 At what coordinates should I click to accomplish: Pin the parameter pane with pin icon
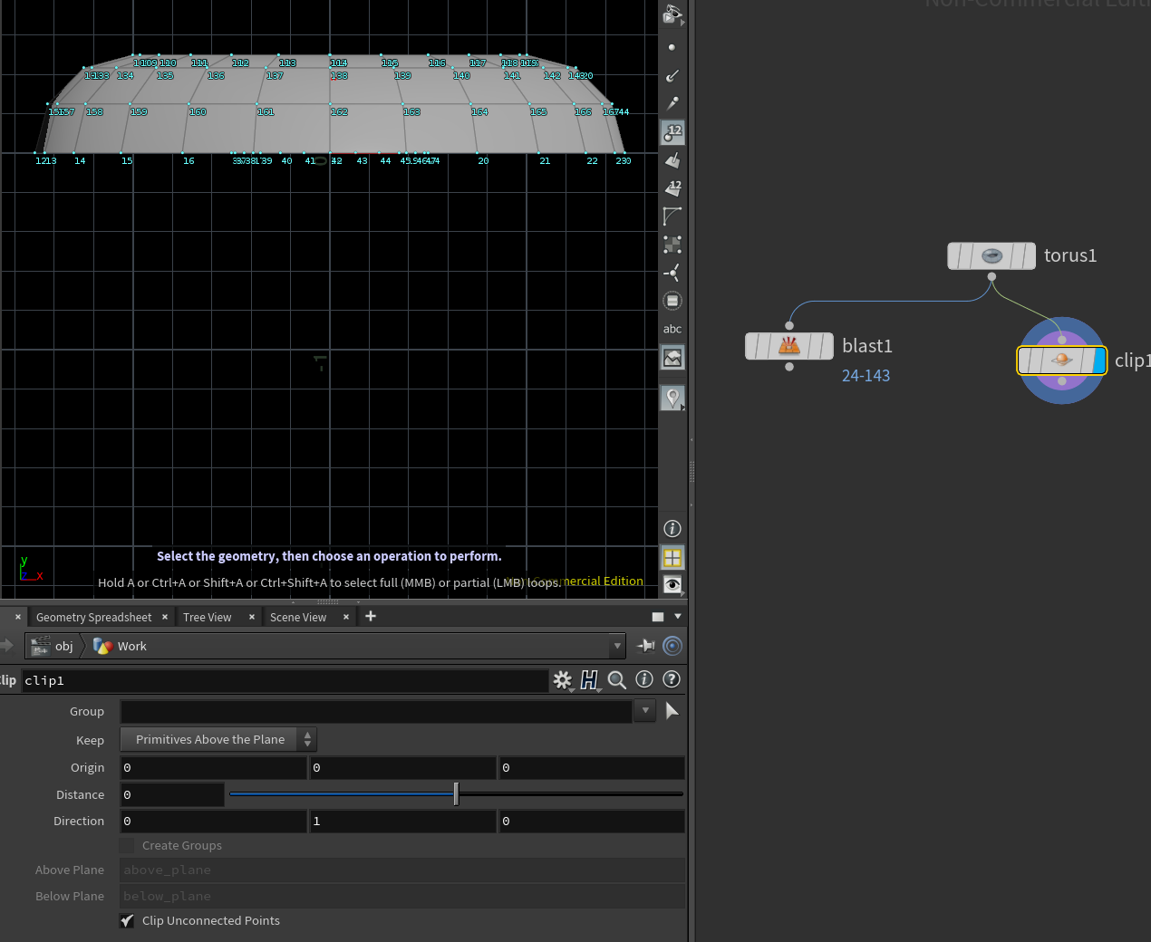(646, 646)
